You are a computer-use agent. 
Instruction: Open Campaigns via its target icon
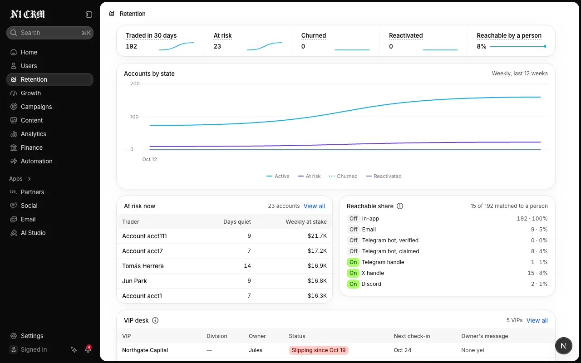tap(14, 107)
